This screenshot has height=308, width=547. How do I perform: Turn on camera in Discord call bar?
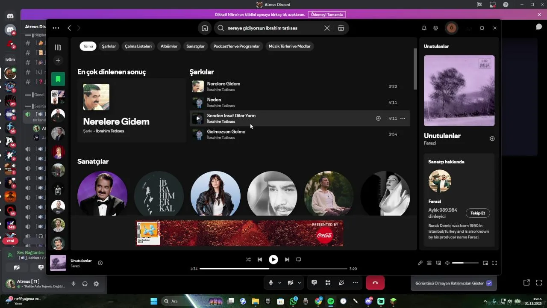(x=291, y=283)
